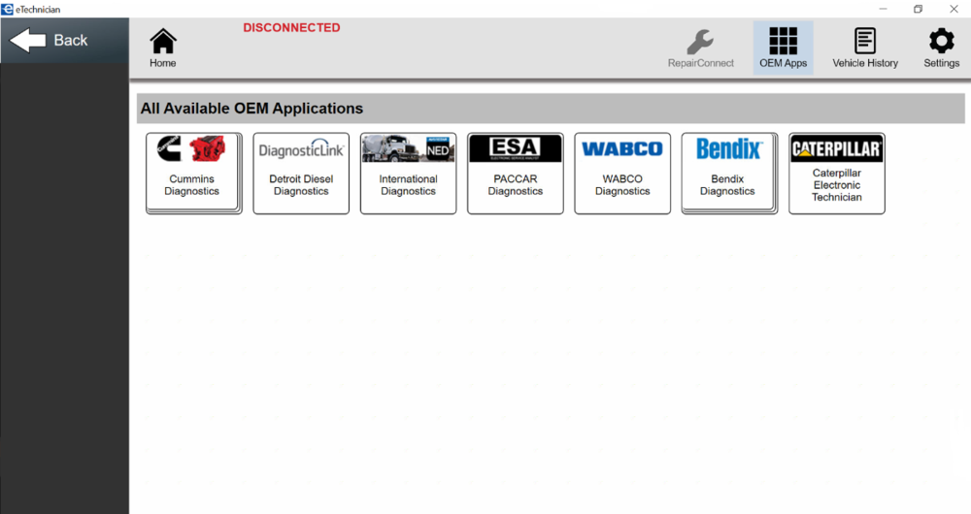Go back using the Back arrow button

[64, 40]
